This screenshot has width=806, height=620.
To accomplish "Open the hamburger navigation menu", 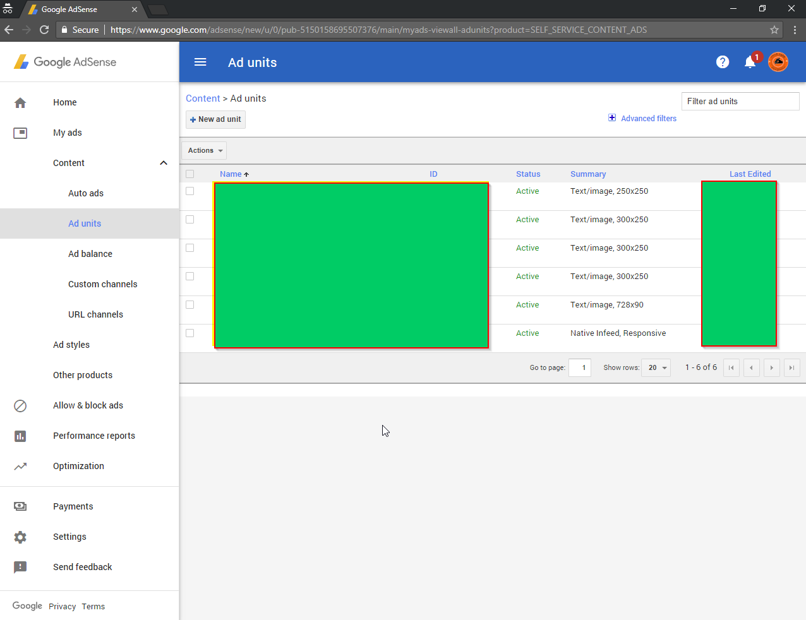I will tap(200, 62).
